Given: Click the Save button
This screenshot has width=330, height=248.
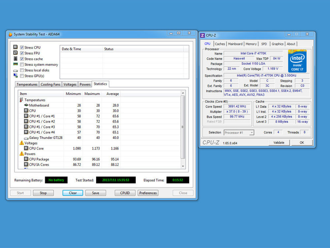Looking at the screenshot, I should point(96,193).
